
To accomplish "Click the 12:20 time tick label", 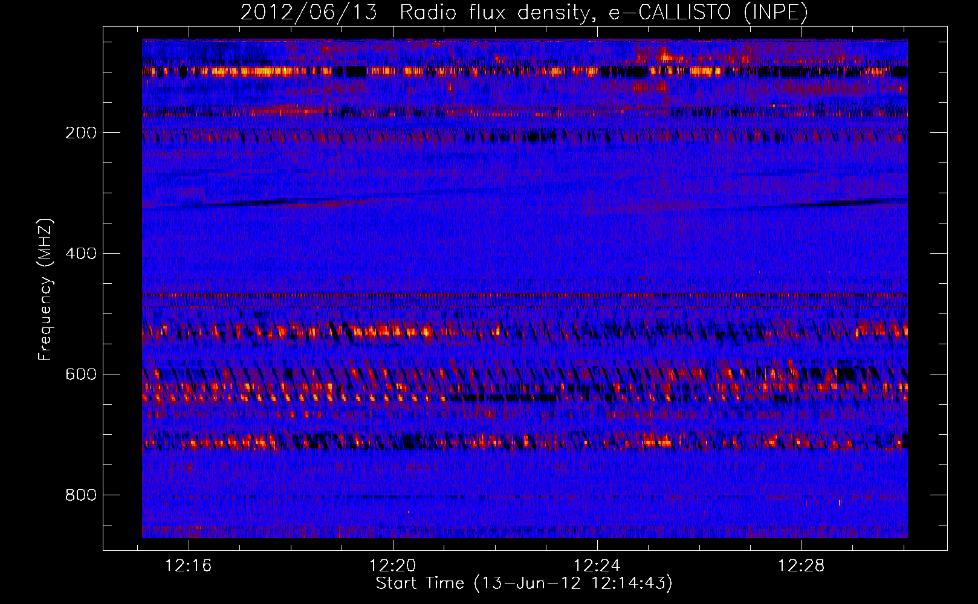I will [393, 566].
